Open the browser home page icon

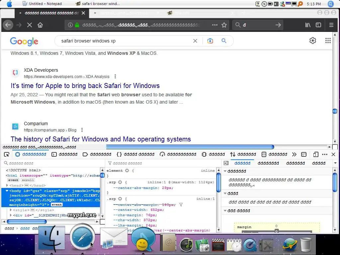40,25
